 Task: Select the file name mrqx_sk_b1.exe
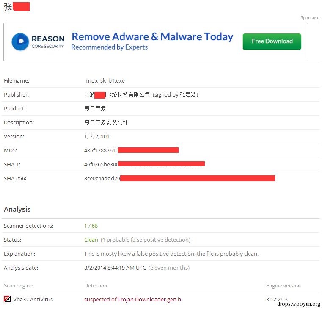point(105,80)
